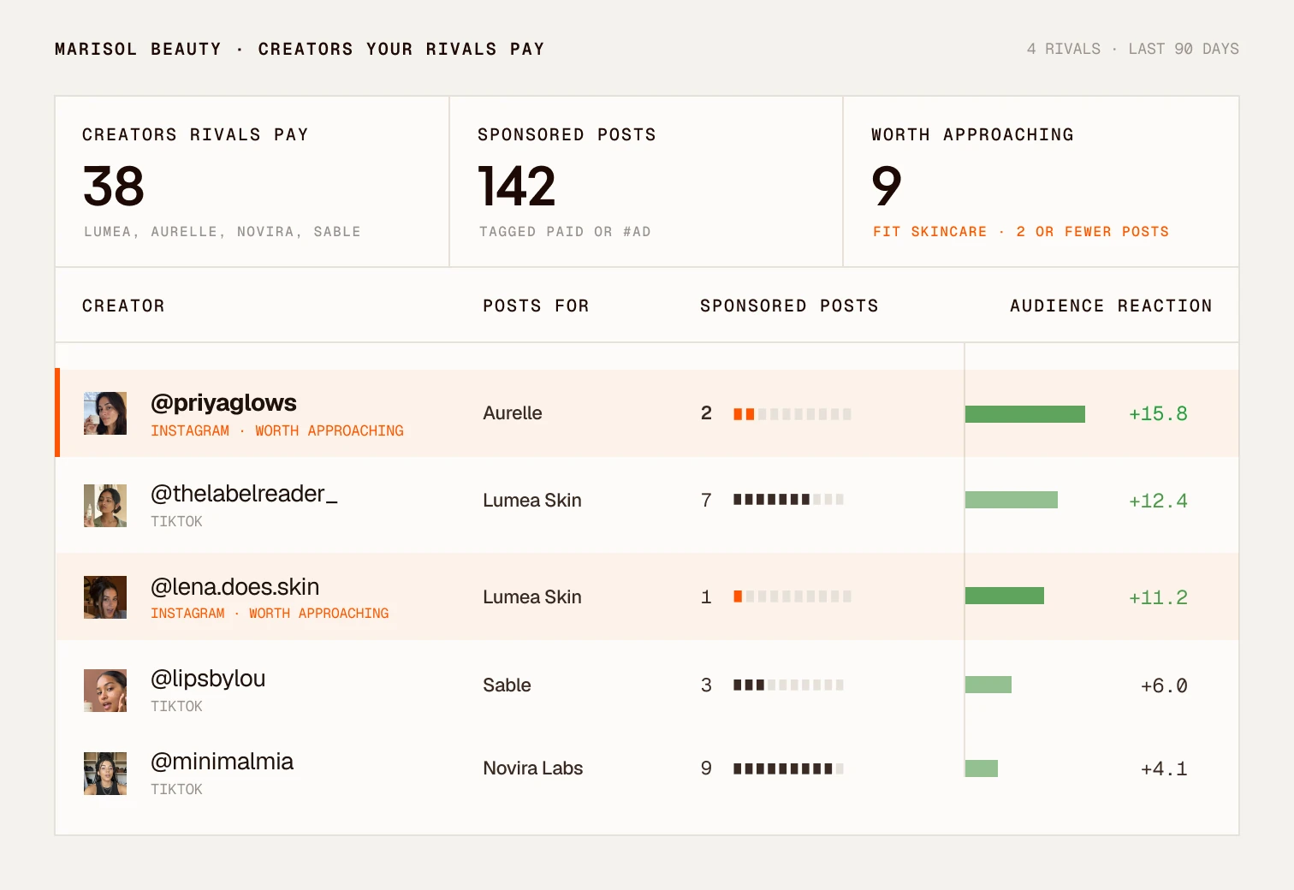Click the +11.2 audience reaction value

pos(1158,598)
